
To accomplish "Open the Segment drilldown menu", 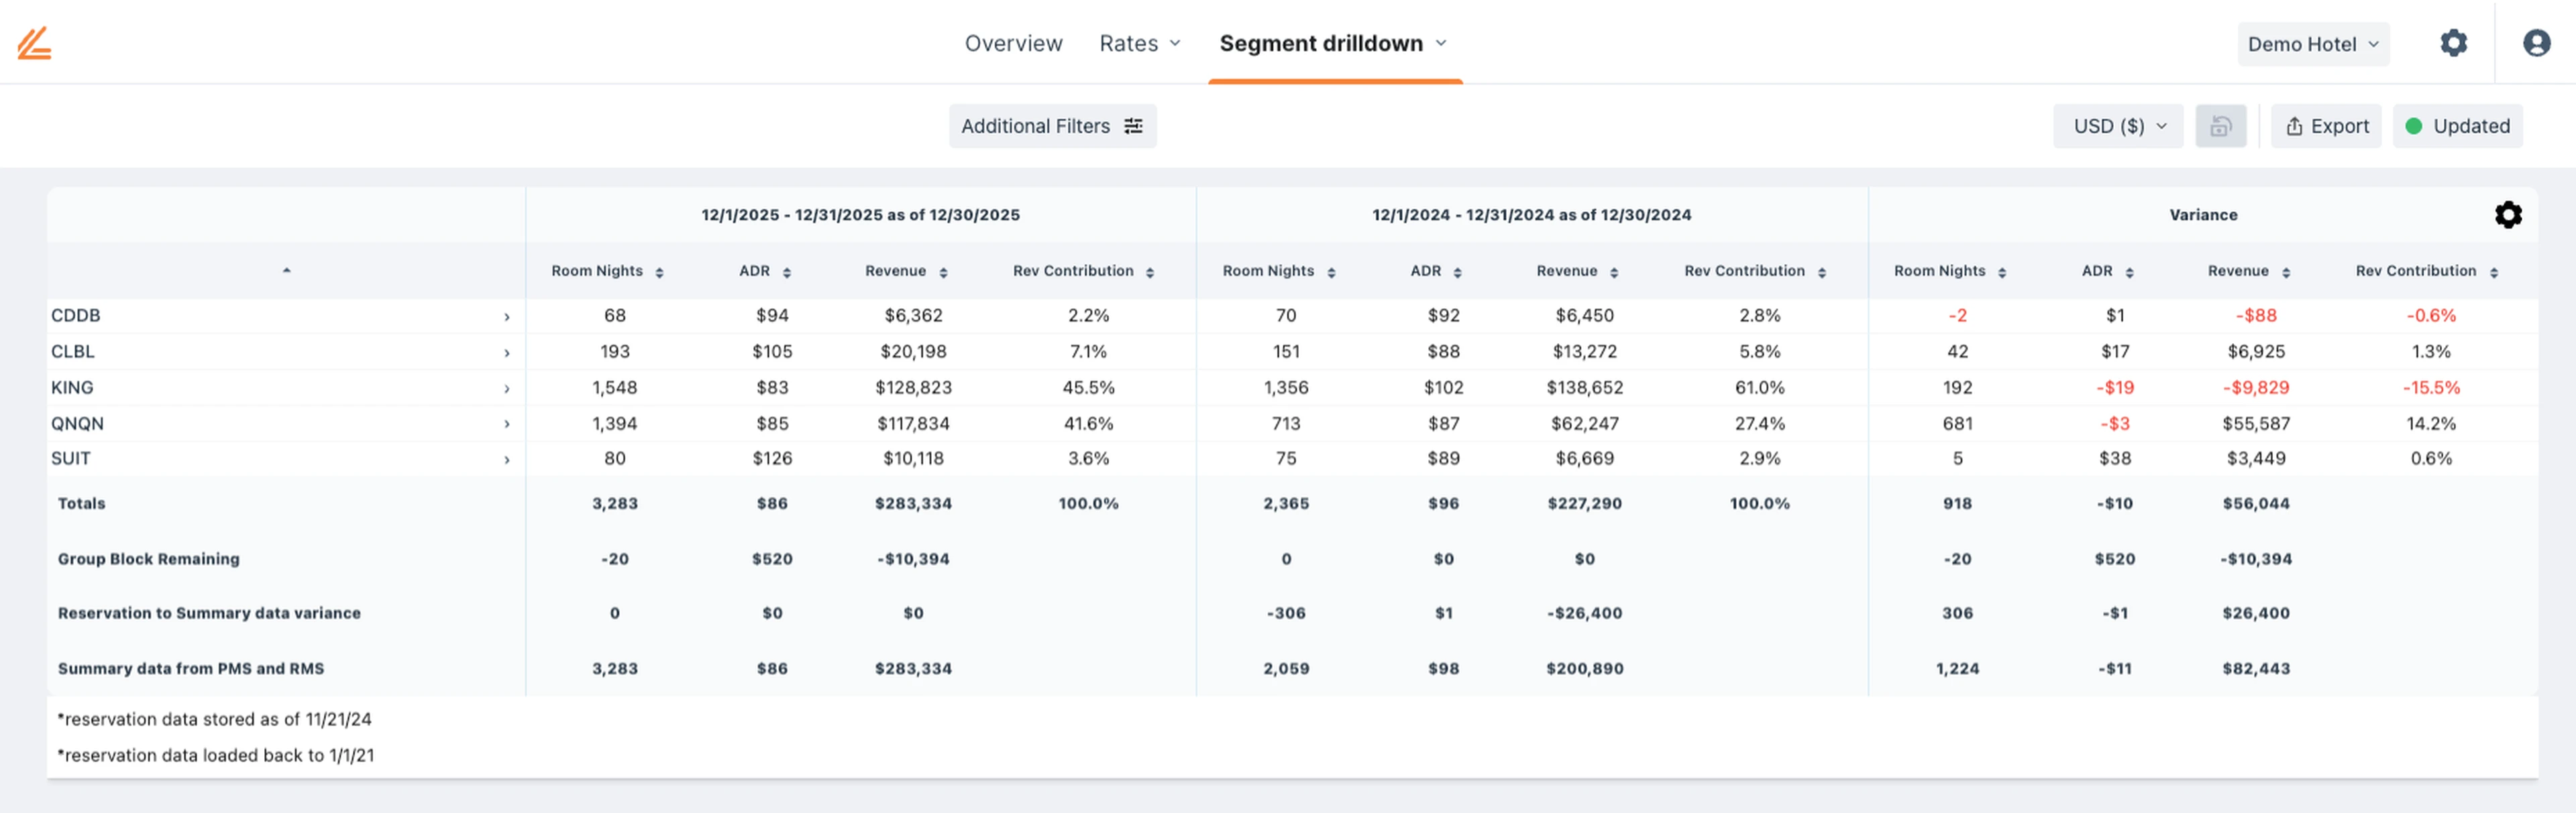I will [x=1333, y=43].
